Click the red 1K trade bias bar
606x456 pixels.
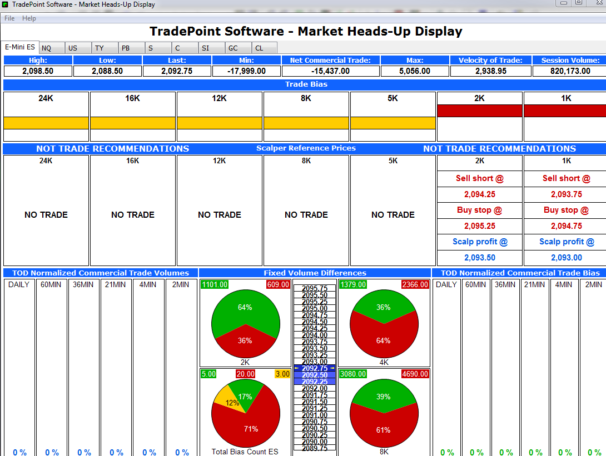(x=565, y=111)
